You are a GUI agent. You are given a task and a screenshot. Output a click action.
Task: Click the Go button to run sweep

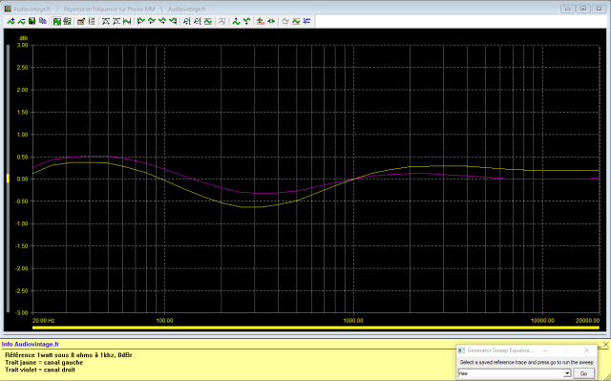tap(583, 373)
